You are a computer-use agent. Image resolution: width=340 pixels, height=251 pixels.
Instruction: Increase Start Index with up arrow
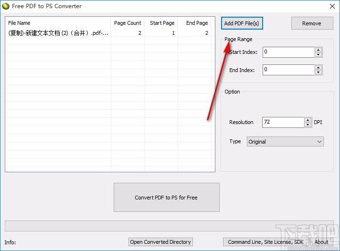tap(318, 50)
